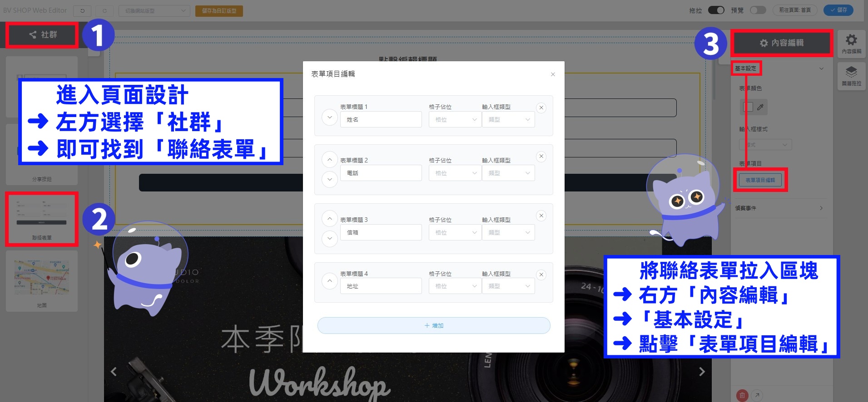Viewport: 868px width, 402px height.
Task: Click the 表單項目編輯 button
Action: 760,180
